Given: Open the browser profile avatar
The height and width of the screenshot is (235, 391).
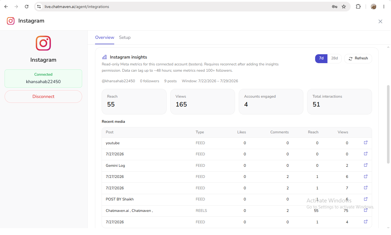Looking at the screenshot, I should [374, 7].
